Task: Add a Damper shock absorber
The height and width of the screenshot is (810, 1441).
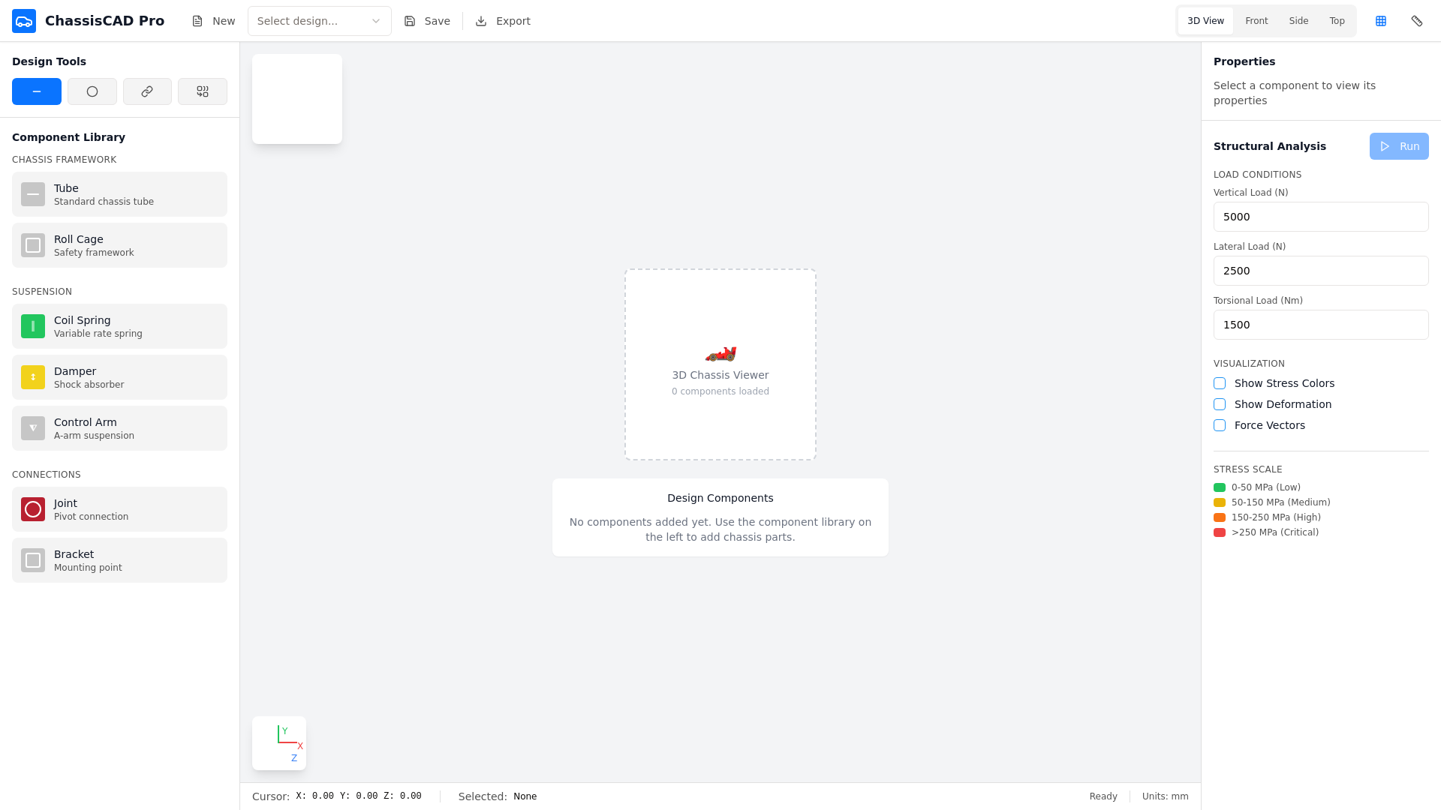Action: tap(119, 377)
